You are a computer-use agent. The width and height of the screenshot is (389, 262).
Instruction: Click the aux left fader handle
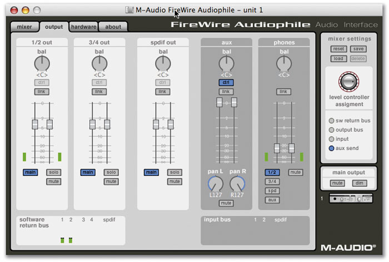tap(220, 102)
